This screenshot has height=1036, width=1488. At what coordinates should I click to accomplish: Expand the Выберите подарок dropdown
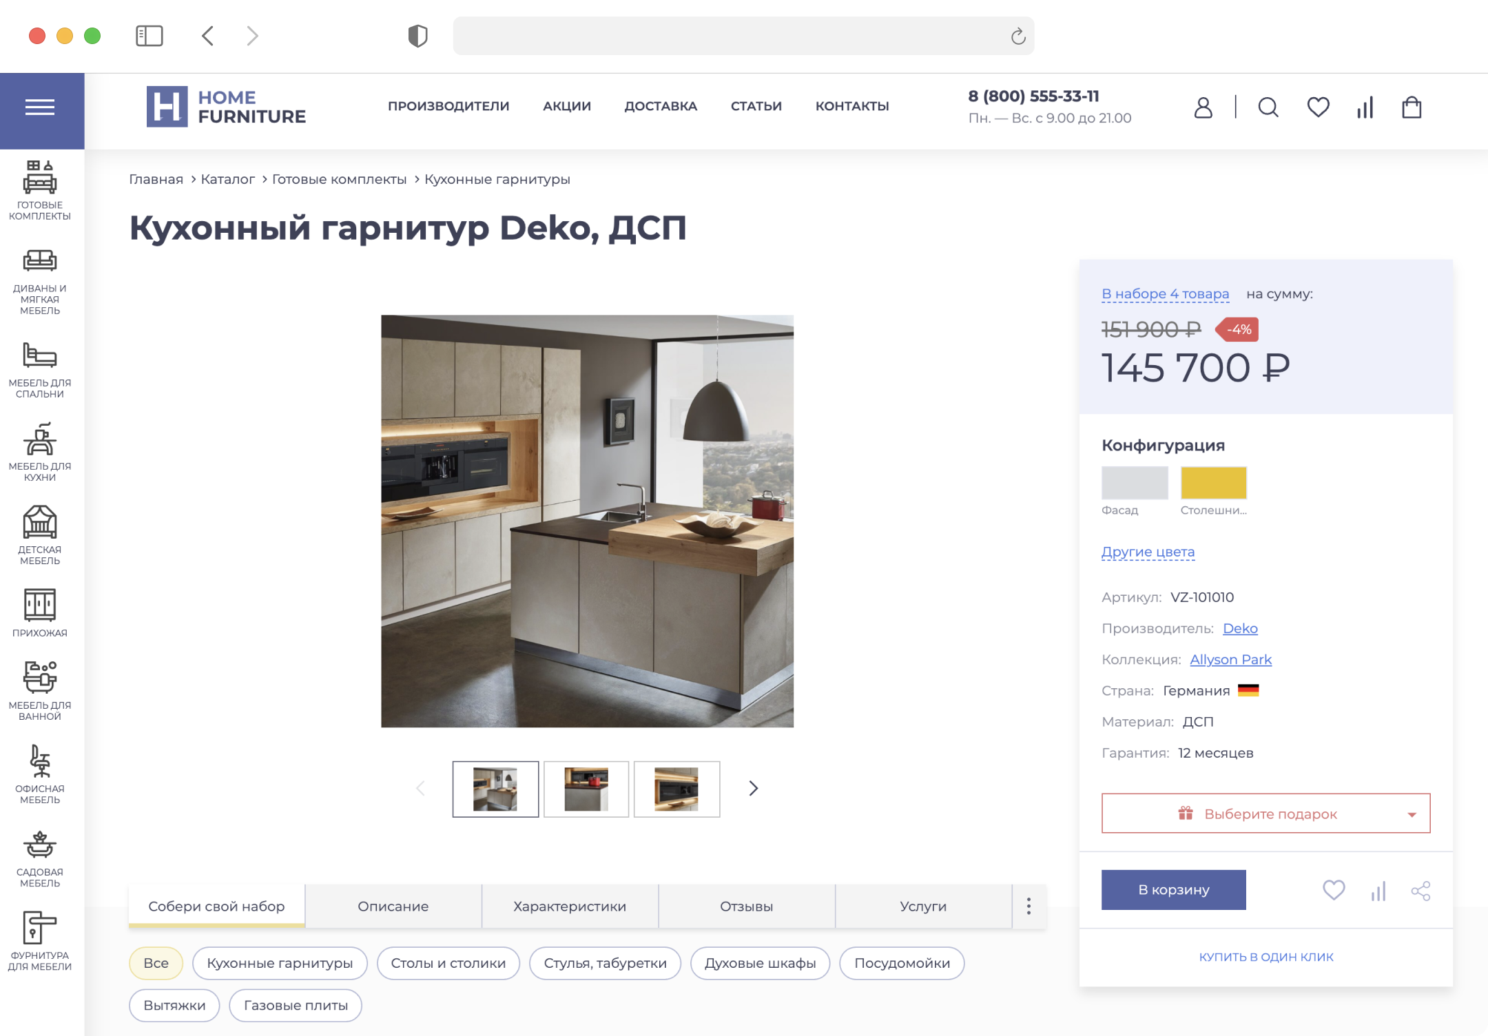pyautogui.click(x=1265, y=814)
